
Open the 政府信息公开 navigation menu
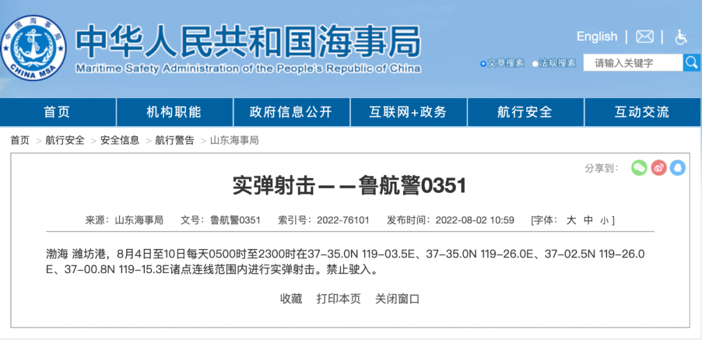291,112
